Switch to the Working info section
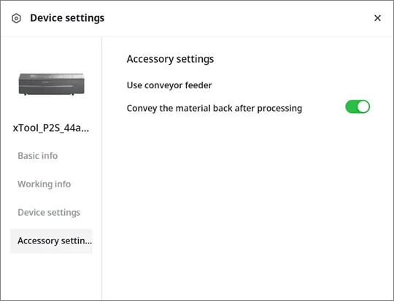 point(45,184)
